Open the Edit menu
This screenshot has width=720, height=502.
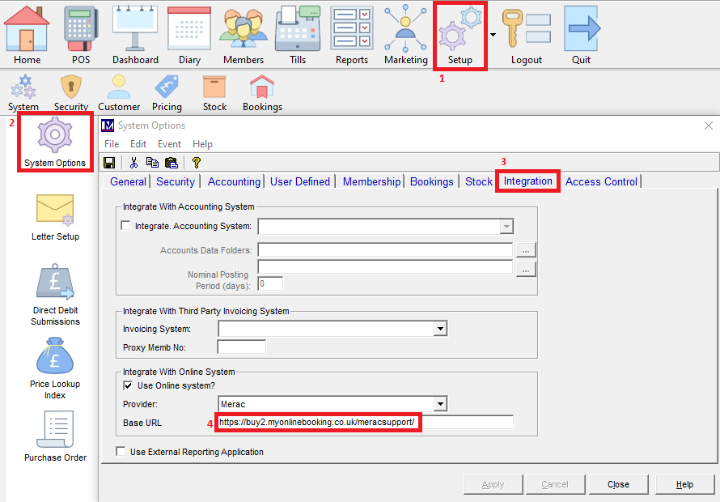[138, 144]
